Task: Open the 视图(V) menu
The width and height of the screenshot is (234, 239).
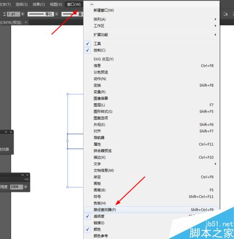Action: pos(56,4)
